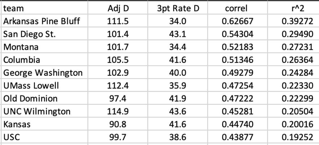Click the r^2 value 0.19252
Screen dimensions: 319x145
coord(297,137)
